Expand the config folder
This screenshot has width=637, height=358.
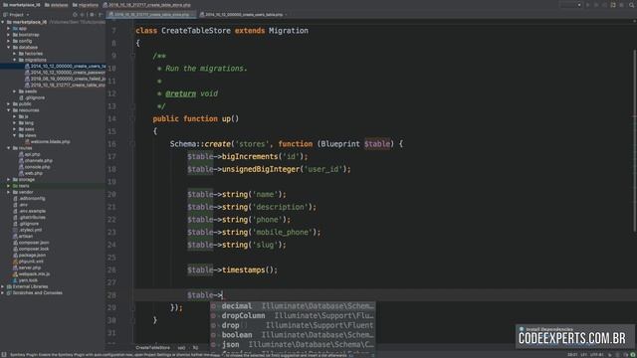pos(9,41)
